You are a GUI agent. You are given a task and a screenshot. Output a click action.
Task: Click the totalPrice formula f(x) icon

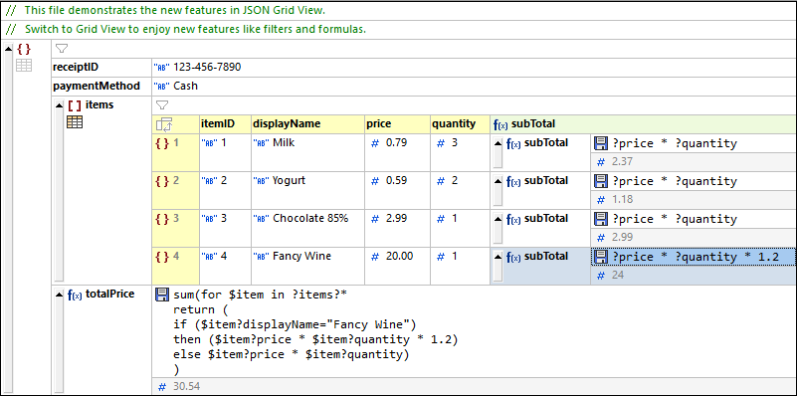[x=75, y=295]
